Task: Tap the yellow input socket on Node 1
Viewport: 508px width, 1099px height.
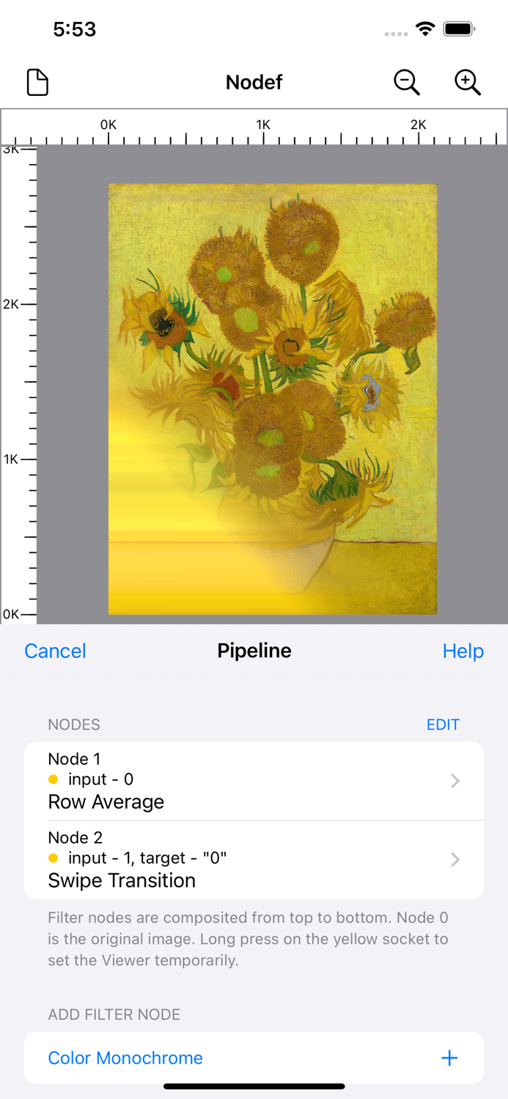Action: click(x=52, y=780)
